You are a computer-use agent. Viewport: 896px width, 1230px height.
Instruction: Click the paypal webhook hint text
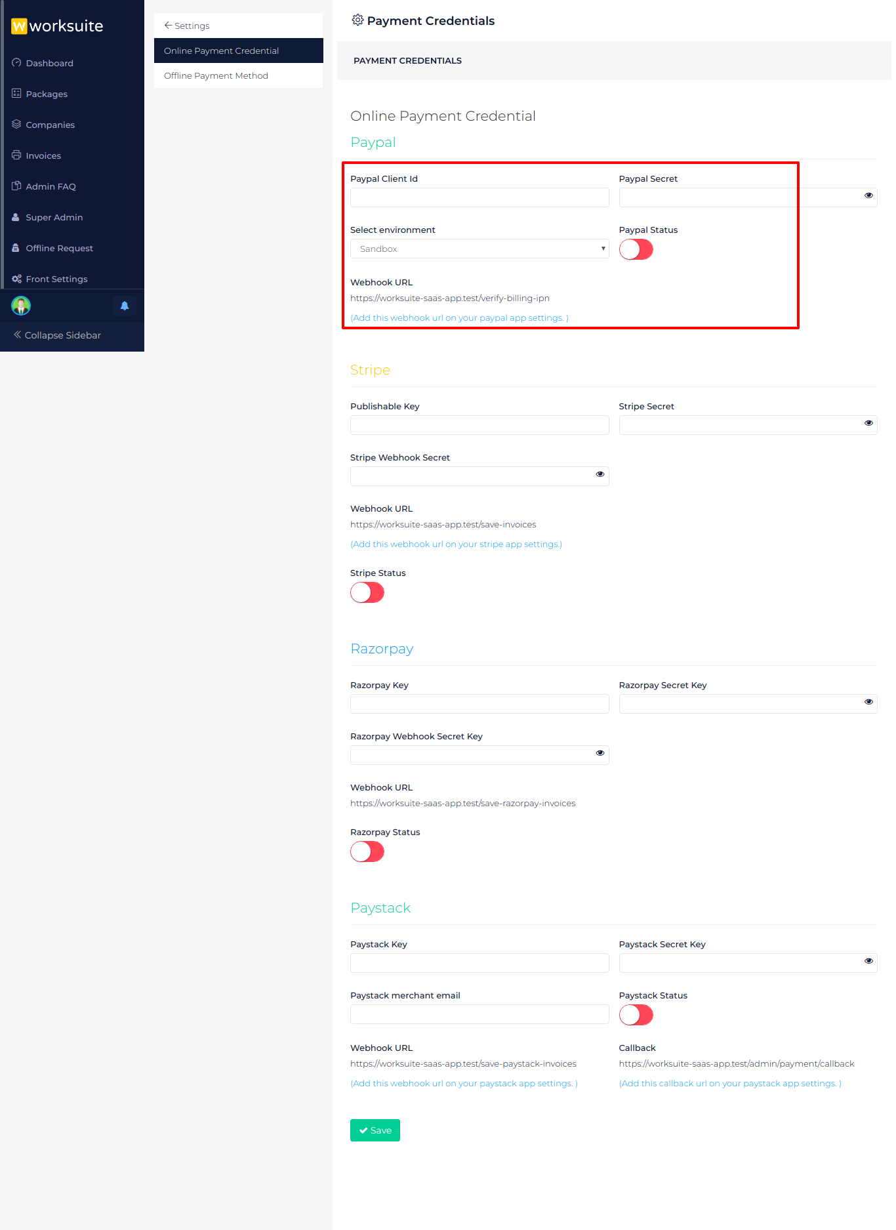pyautogui.click(x=459, y=318)
